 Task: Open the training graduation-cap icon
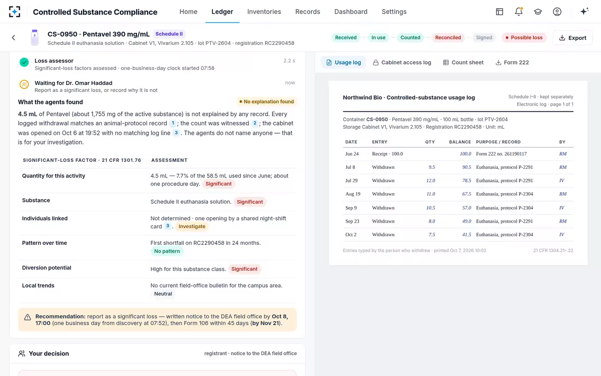(x=538, y=12)
